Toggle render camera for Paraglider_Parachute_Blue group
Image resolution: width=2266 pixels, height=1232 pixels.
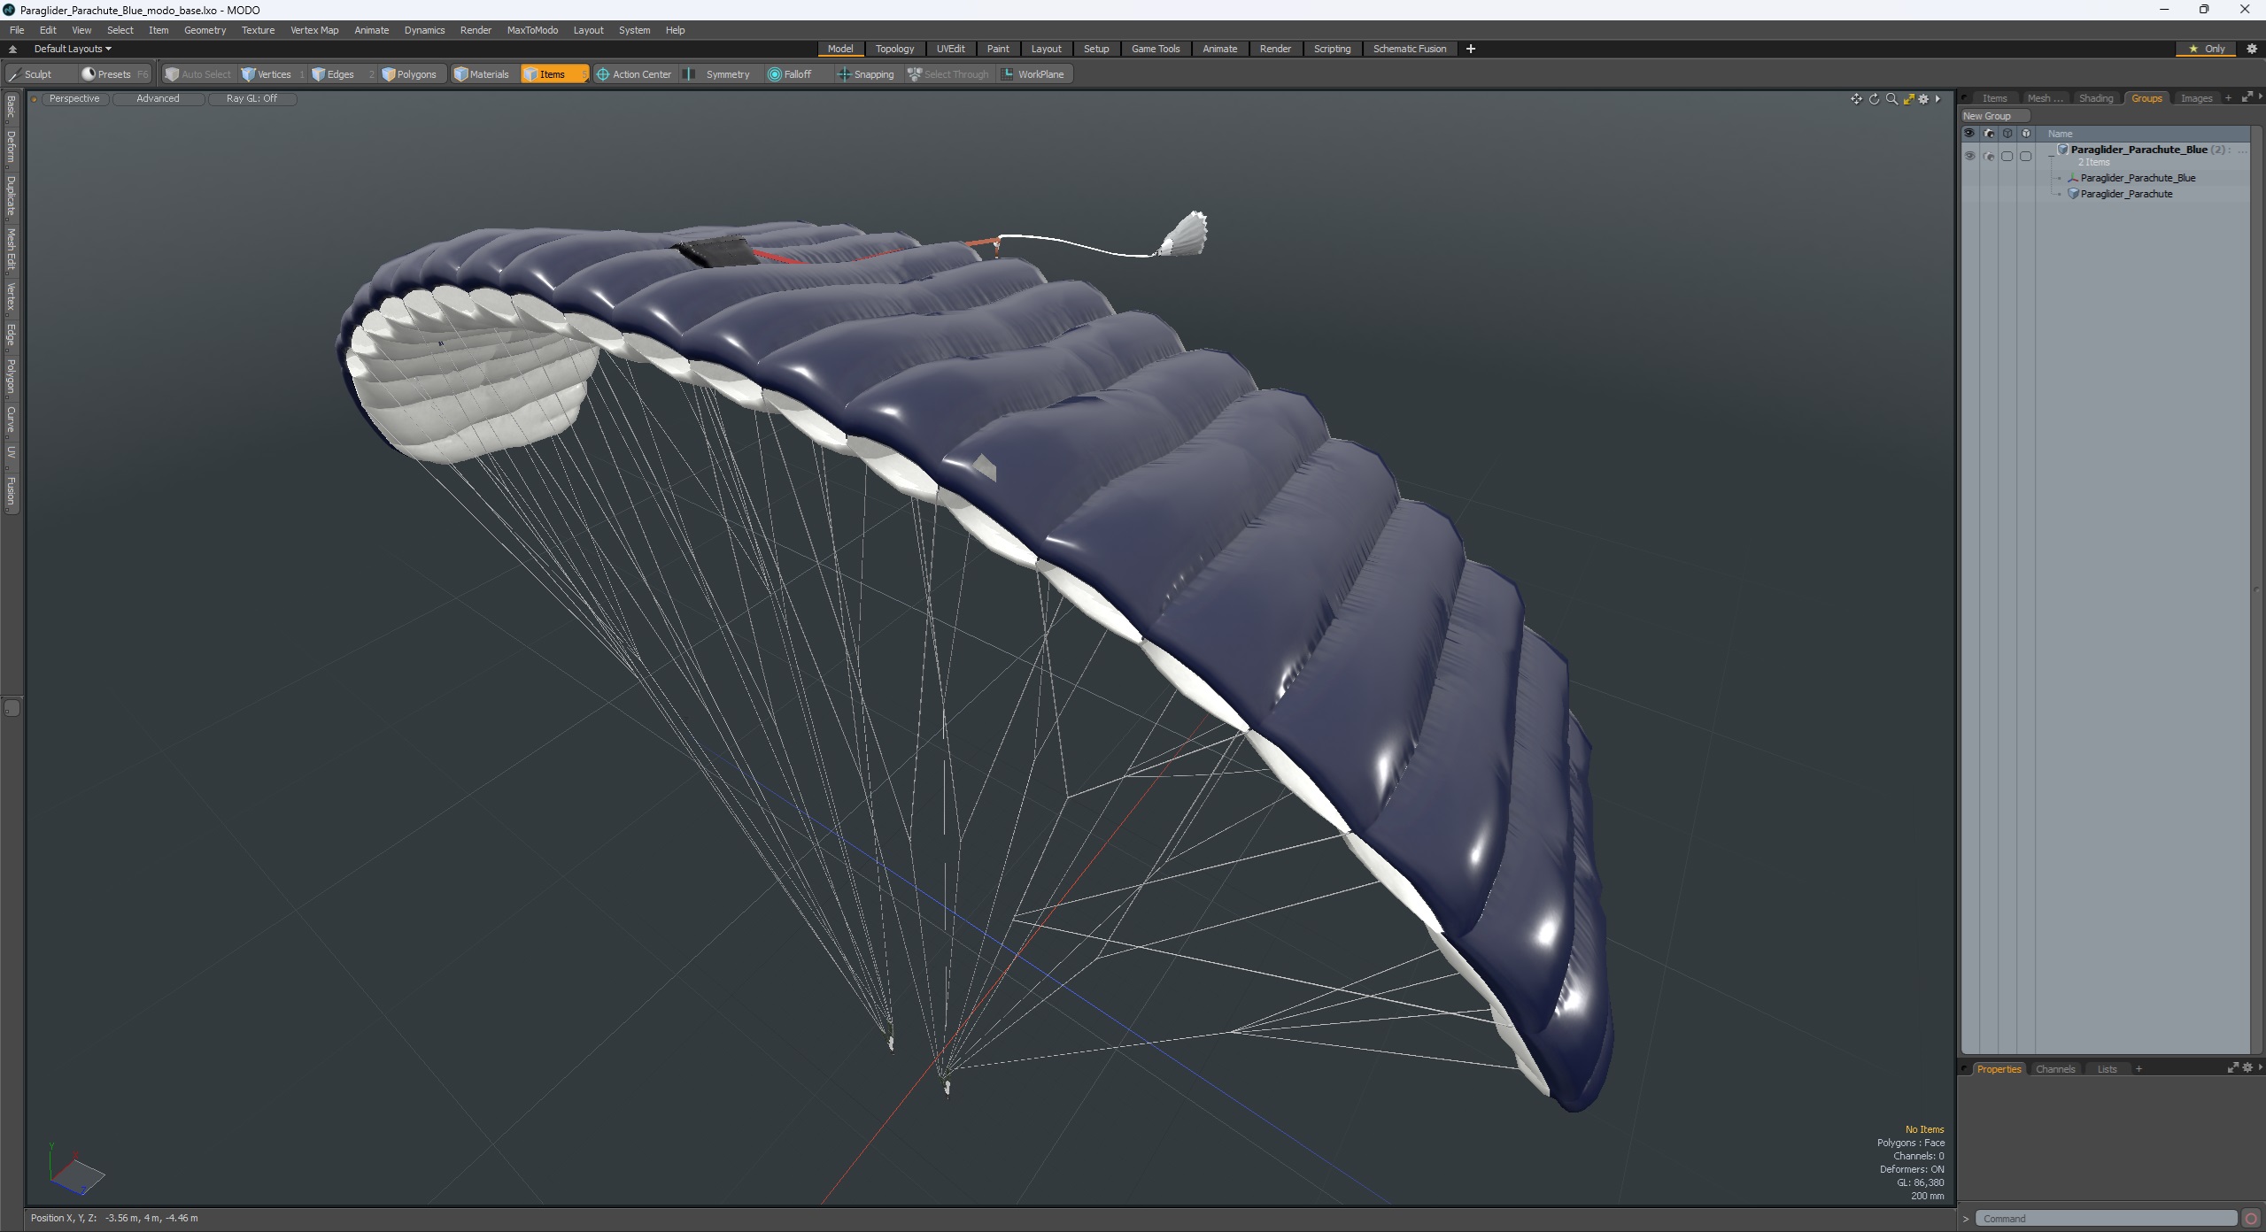click(x=1989, y=156)
